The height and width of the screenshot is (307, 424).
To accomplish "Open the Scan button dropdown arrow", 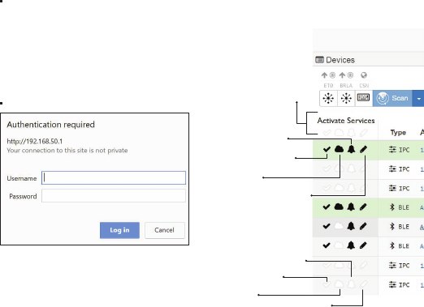I will click(x=418, y=98).
